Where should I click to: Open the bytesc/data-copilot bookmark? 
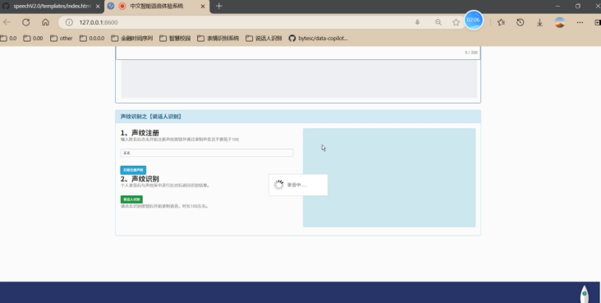click(x=318, y=38)
